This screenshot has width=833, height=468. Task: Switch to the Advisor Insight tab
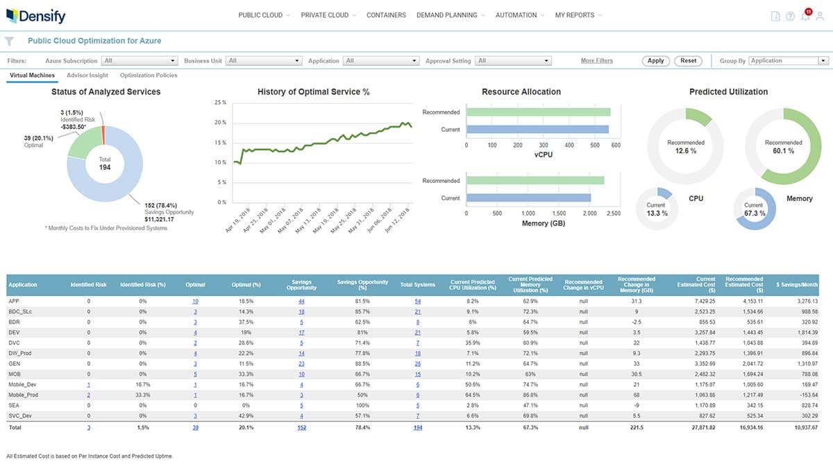(x=87, y=76)
